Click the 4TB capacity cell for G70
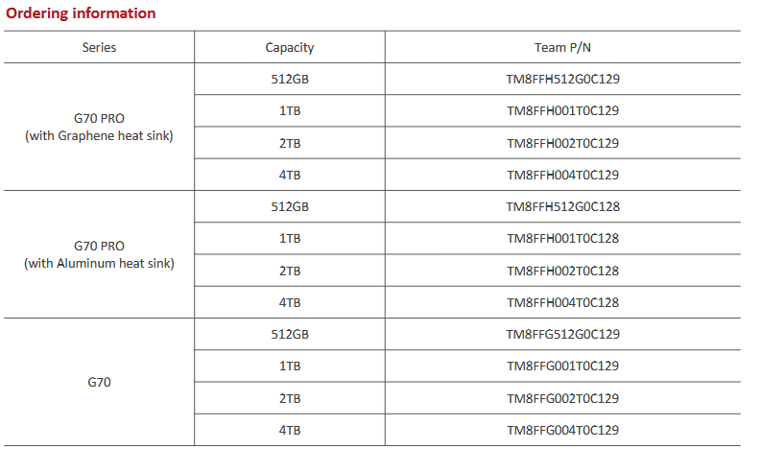This screenshot has width=761, height=449. (x=290, y=430)
